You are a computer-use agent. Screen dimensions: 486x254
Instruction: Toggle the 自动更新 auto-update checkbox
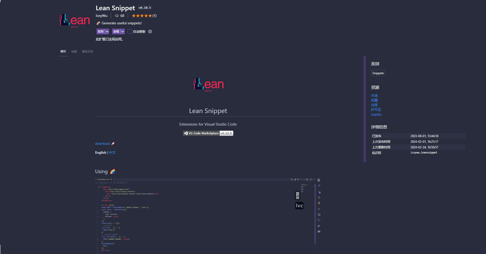tap(130, 31)
